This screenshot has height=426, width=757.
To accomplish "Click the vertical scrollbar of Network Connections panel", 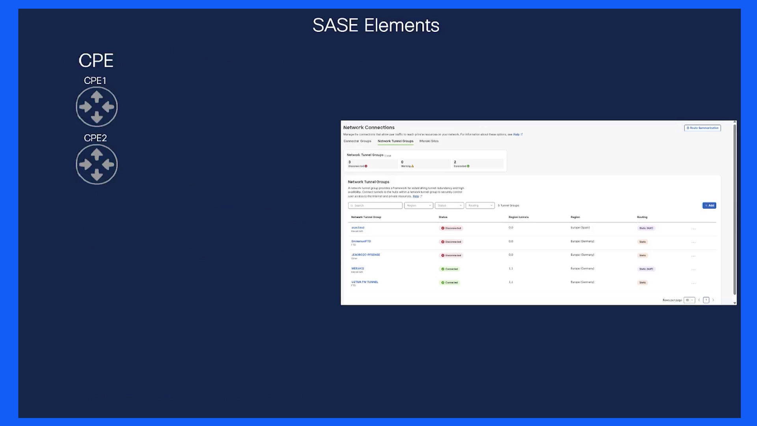I will [x=735, y=209].
